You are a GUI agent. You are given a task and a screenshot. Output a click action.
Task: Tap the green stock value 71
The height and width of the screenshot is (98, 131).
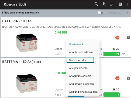(112, 54)
